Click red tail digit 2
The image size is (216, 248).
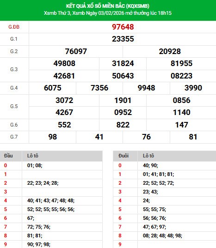[120, 183]
